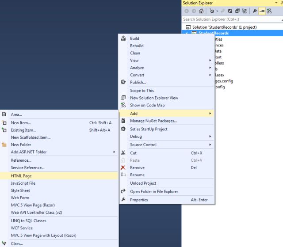Select LINQ to SQL Classes
Screen dimensions: 283x247
(x=28, y=220)
